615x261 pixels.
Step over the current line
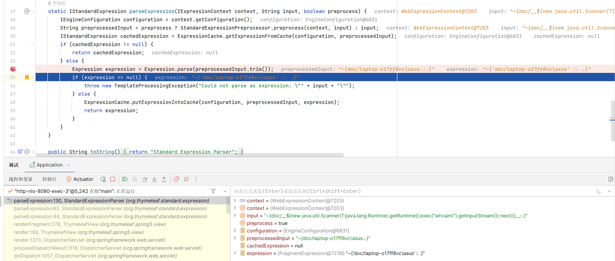tap(145, 179)
